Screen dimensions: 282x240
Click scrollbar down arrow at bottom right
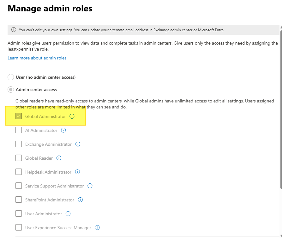point(281,236)
